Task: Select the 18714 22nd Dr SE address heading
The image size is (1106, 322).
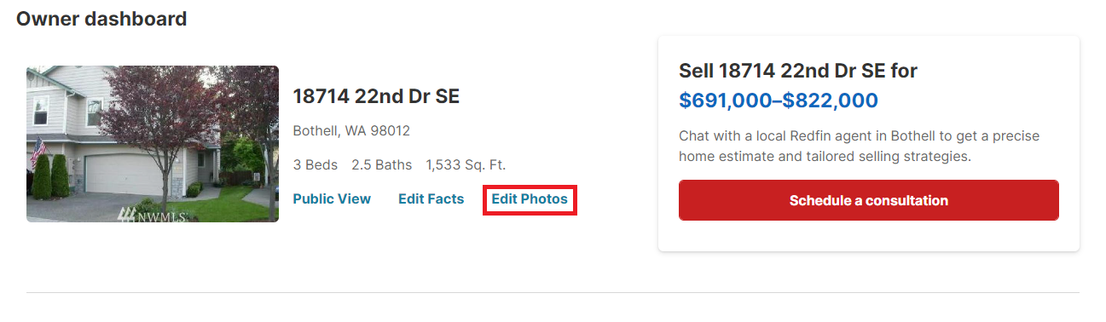Action: [x=376, y=97]
